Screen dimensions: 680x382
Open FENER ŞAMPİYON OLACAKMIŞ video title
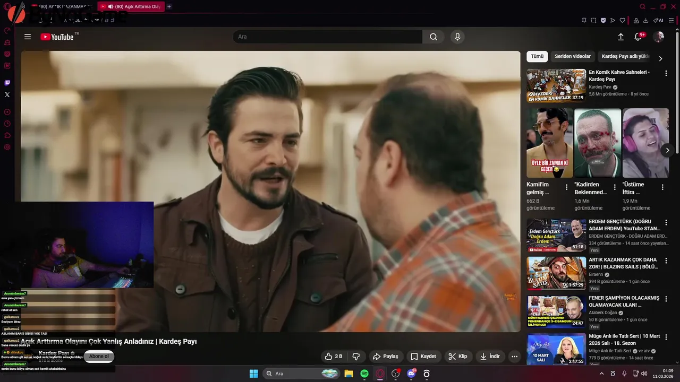pyautogui.click(x=624, y=301)
